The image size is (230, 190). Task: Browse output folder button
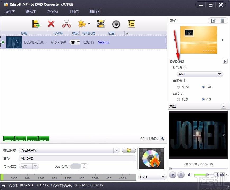pyautogui.click(x=129, y=150)
